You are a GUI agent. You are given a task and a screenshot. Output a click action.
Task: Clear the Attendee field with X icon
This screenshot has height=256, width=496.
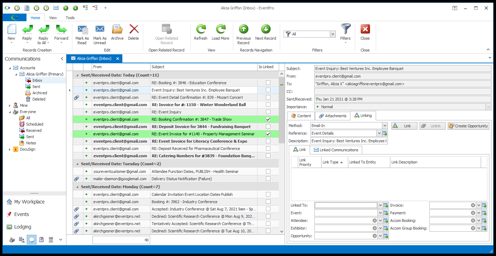[x=375, y=221]
